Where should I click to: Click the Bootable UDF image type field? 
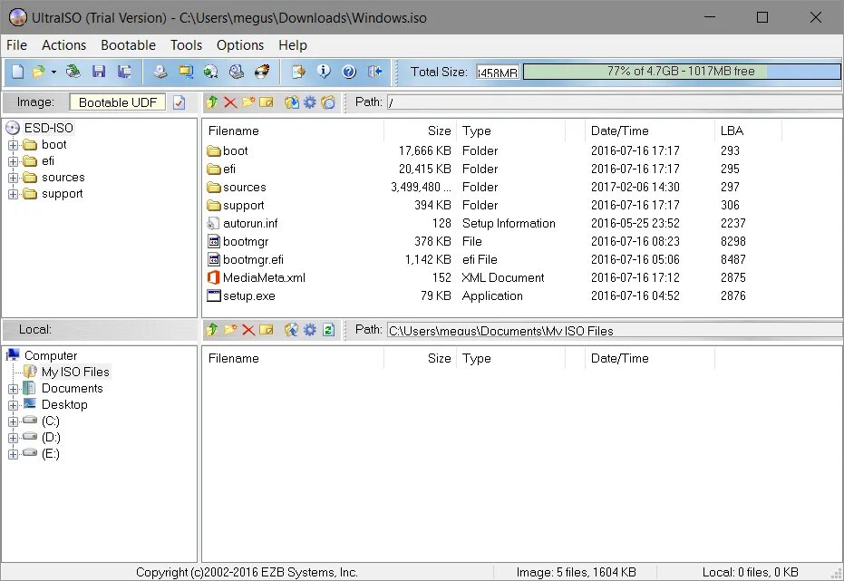(117, 102)
